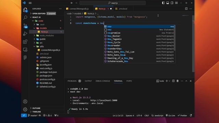Switch to Debug Console panel tab
Image resolution: width=219 pixels, height=123 pixels.
pyautogui.click(x=103, y=81)
